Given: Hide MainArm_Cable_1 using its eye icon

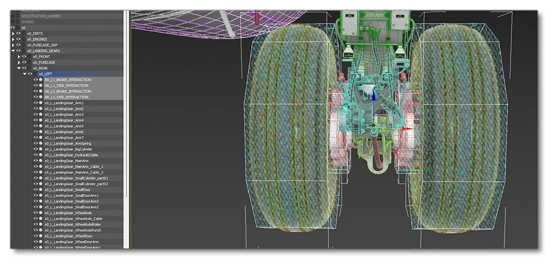Looking at the screenshot, I should point(36,167).
